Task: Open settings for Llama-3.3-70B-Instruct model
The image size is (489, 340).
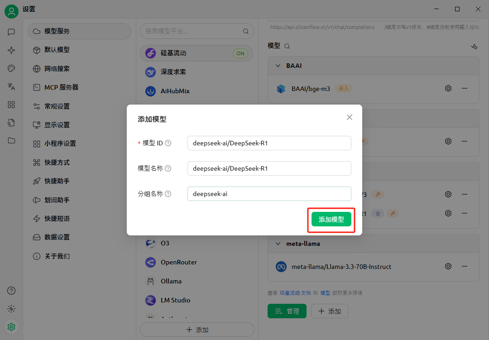Action: [x=448, y=266]
